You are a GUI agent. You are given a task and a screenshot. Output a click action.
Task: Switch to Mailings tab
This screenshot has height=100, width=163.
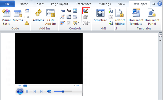[x=105, y=4]
